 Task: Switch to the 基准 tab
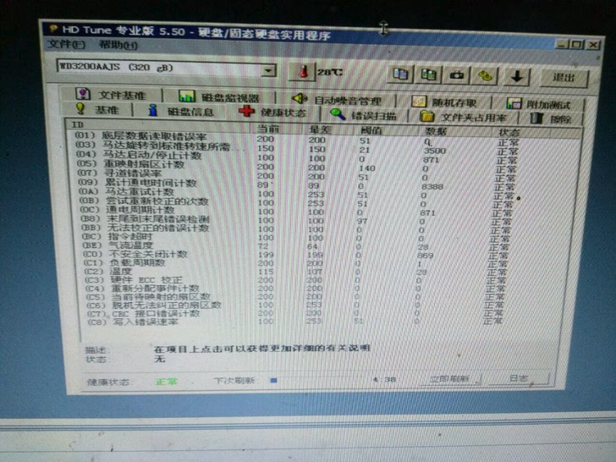click(x=97, y=109)
